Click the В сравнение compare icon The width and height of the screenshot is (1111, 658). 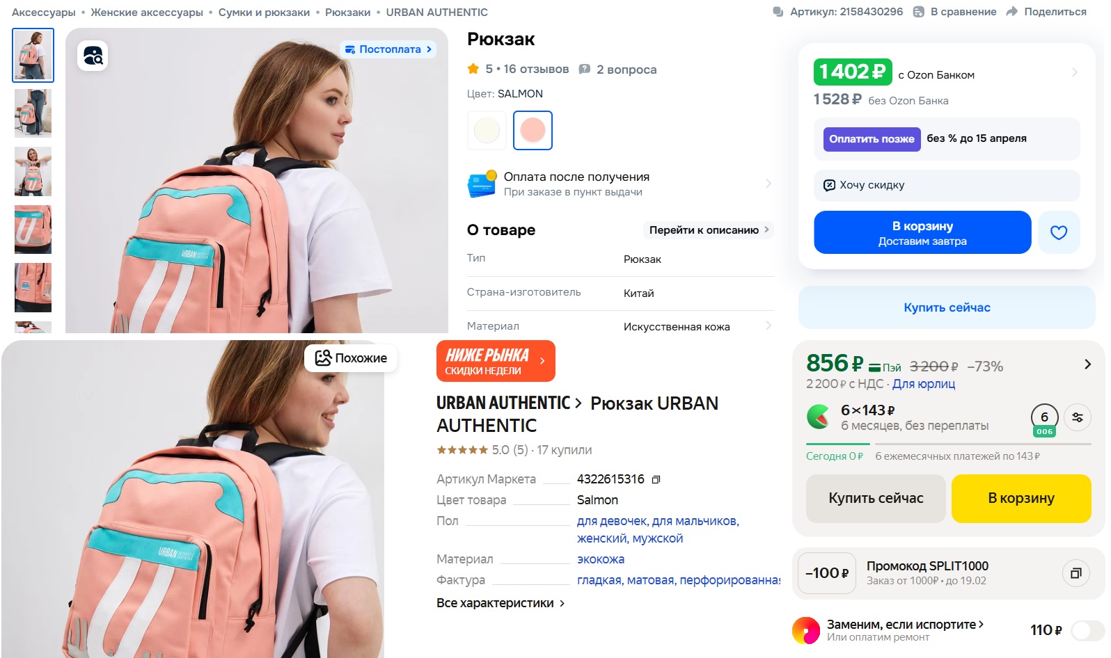coord(919,12)
